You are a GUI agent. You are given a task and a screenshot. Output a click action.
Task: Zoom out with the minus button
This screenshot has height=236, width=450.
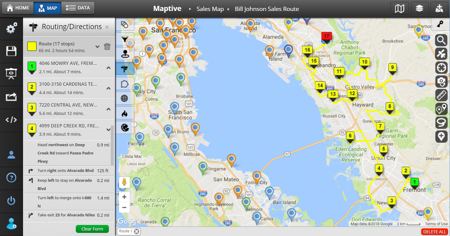click(124, 207)
